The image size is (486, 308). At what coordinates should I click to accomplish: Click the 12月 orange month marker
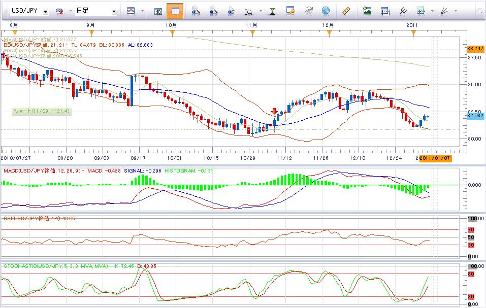pos(329,33)
